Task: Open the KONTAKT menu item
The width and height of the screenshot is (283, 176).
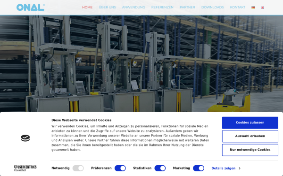Action: [238, 8]
